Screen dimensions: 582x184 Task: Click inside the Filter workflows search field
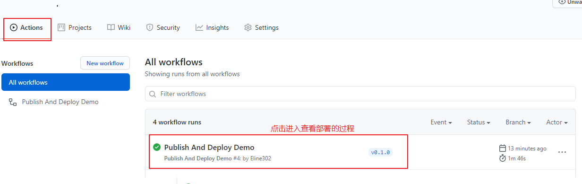[360, 94]
